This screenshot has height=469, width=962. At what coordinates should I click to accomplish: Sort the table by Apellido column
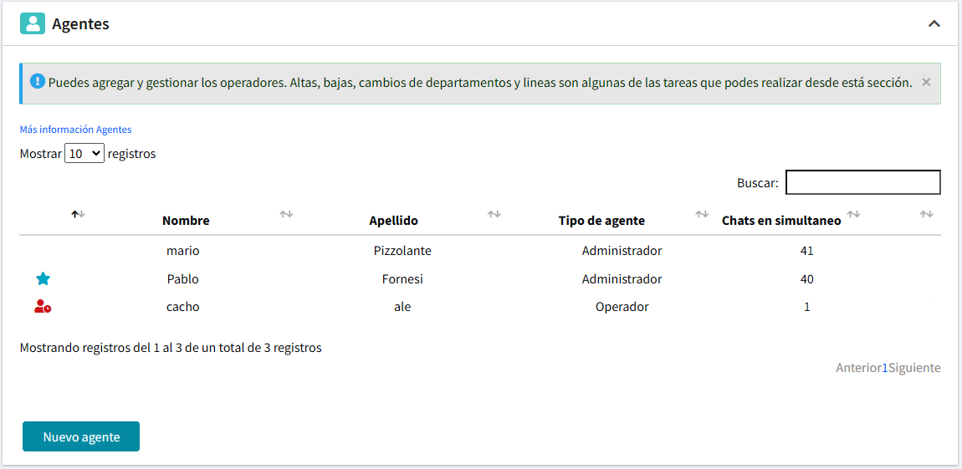[x=393, y=221]
